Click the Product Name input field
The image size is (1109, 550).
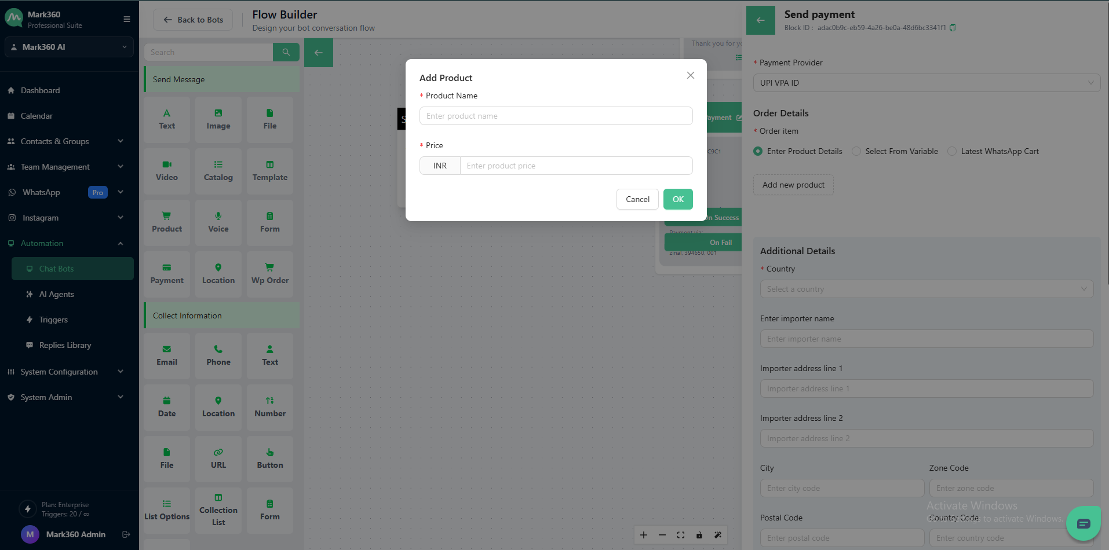pos(556,116)
